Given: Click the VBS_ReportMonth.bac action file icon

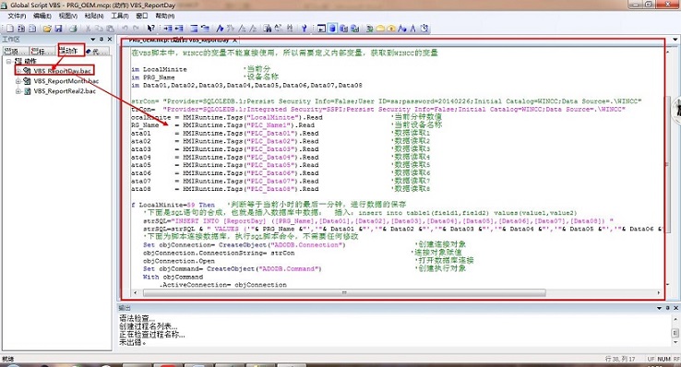Looking at the screenshot, I should [27, 81].
